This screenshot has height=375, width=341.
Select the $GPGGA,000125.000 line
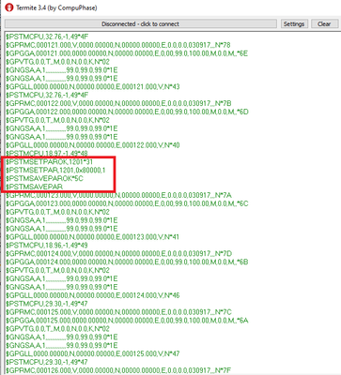point(127,321)
